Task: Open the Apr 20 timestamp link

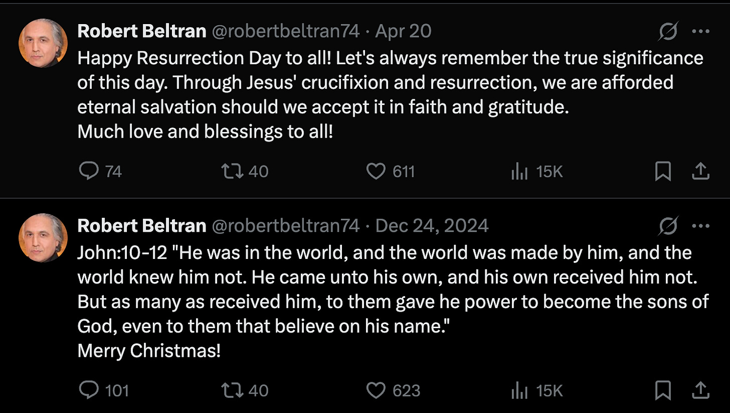Action: [403, 31]
